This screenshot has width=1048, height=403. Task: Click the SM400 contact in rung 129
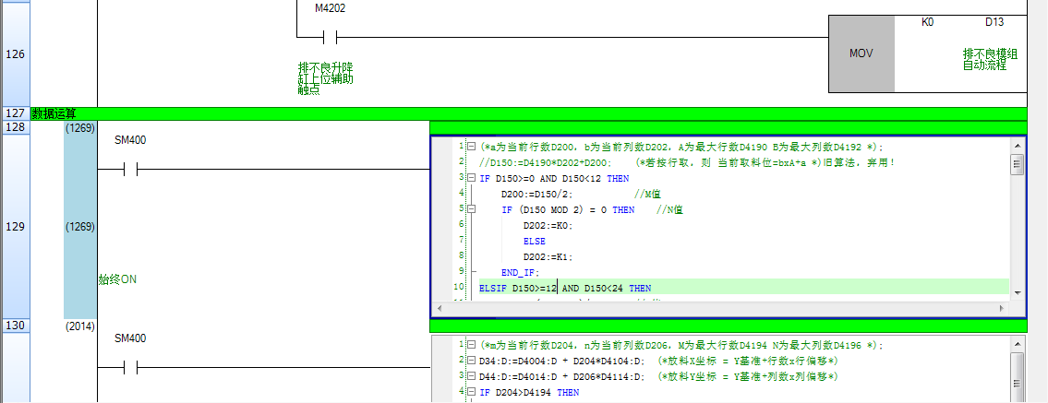point(130,170)
